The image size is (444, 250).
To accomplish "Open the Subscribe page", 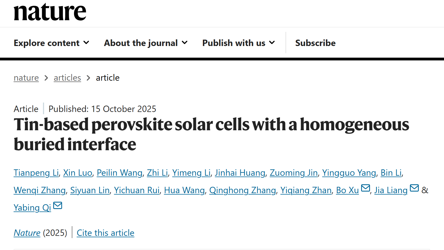I will click(315, 43).
